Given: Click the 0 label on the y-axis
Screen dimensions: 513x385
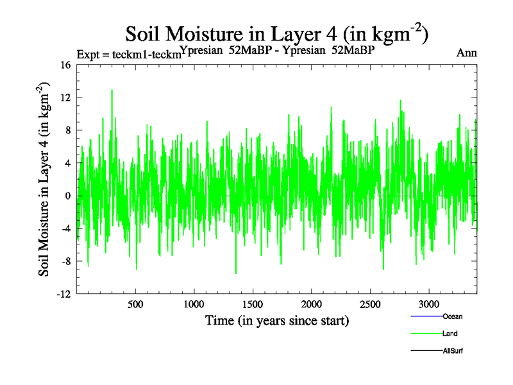Looking at the screenshot, I should (67, 196).
